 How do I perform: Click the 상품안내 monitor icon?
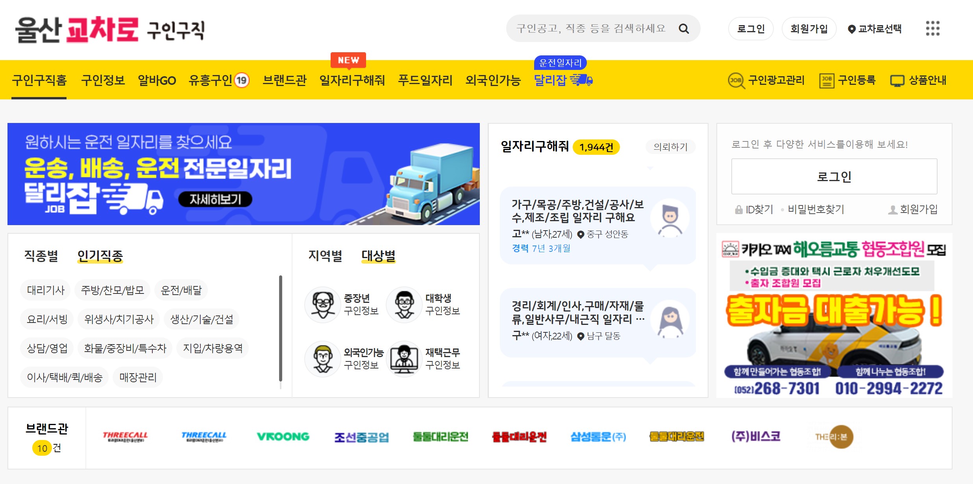(x=897, y=81)
